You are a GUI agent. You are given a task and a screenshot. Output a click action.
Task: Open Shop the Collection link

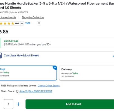pos(33,17)
